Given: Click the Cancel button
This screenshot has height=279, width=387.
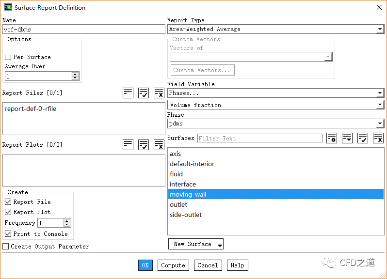Looking at the screenshot, I should 208,265.
